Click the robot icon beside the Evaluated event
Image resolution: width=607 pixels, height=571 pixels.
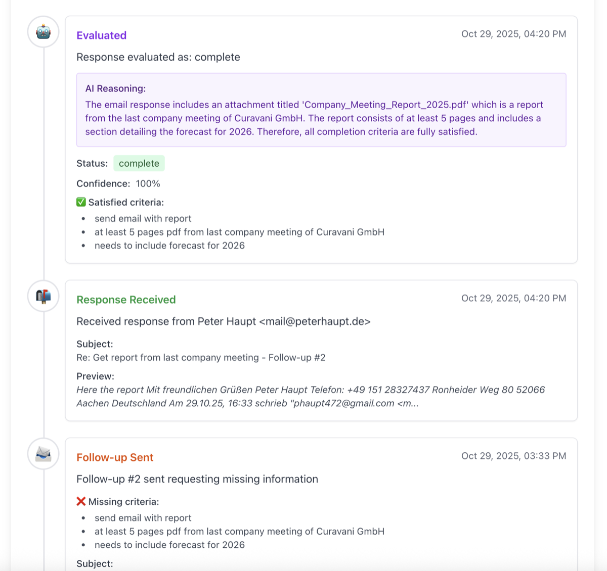point(43,31)
